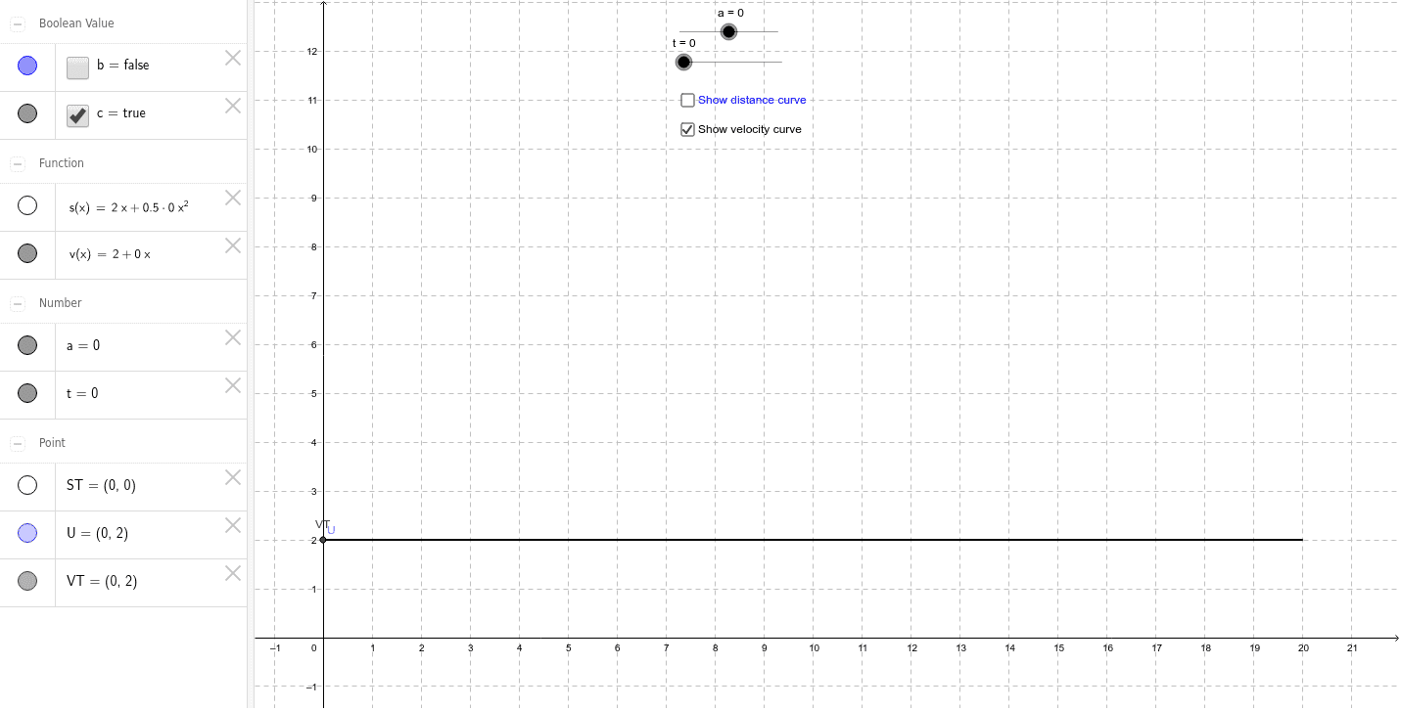Delete the c = true entry
The height and width of the screenshot is (710, 1401).
point(233,106)
